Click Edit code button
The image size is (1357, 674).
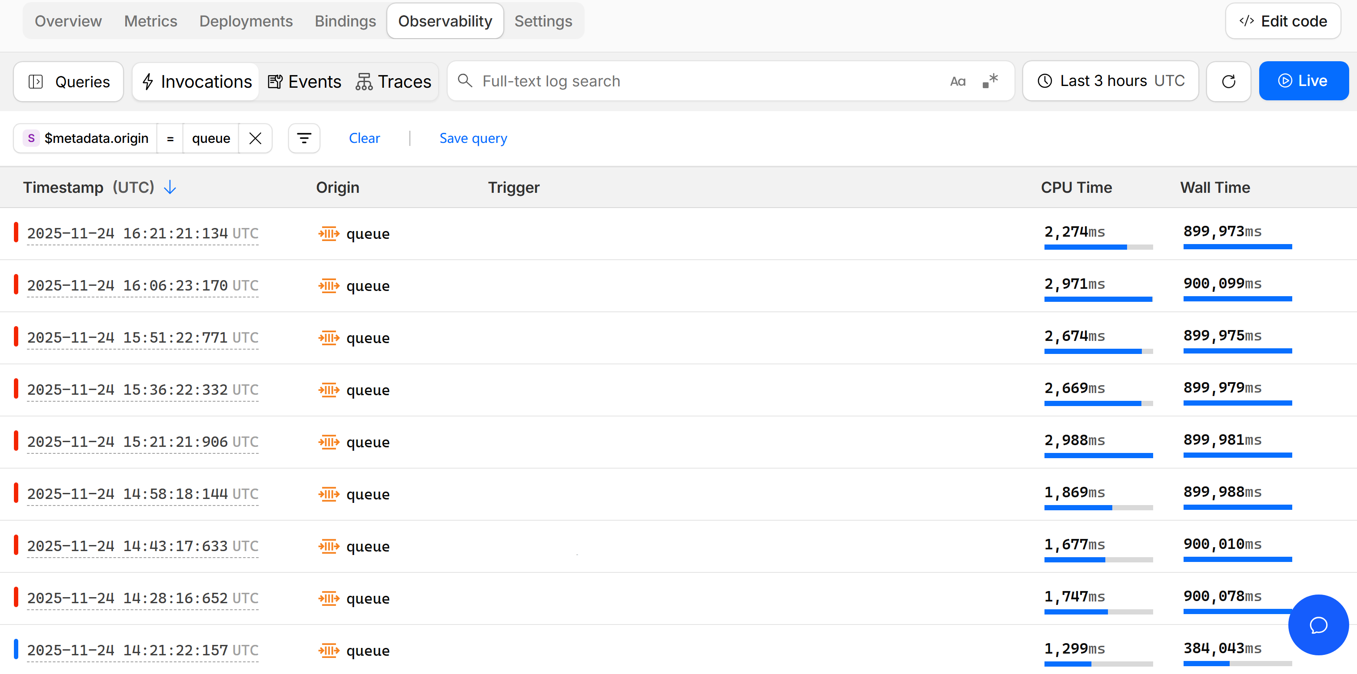point(1283,21)
